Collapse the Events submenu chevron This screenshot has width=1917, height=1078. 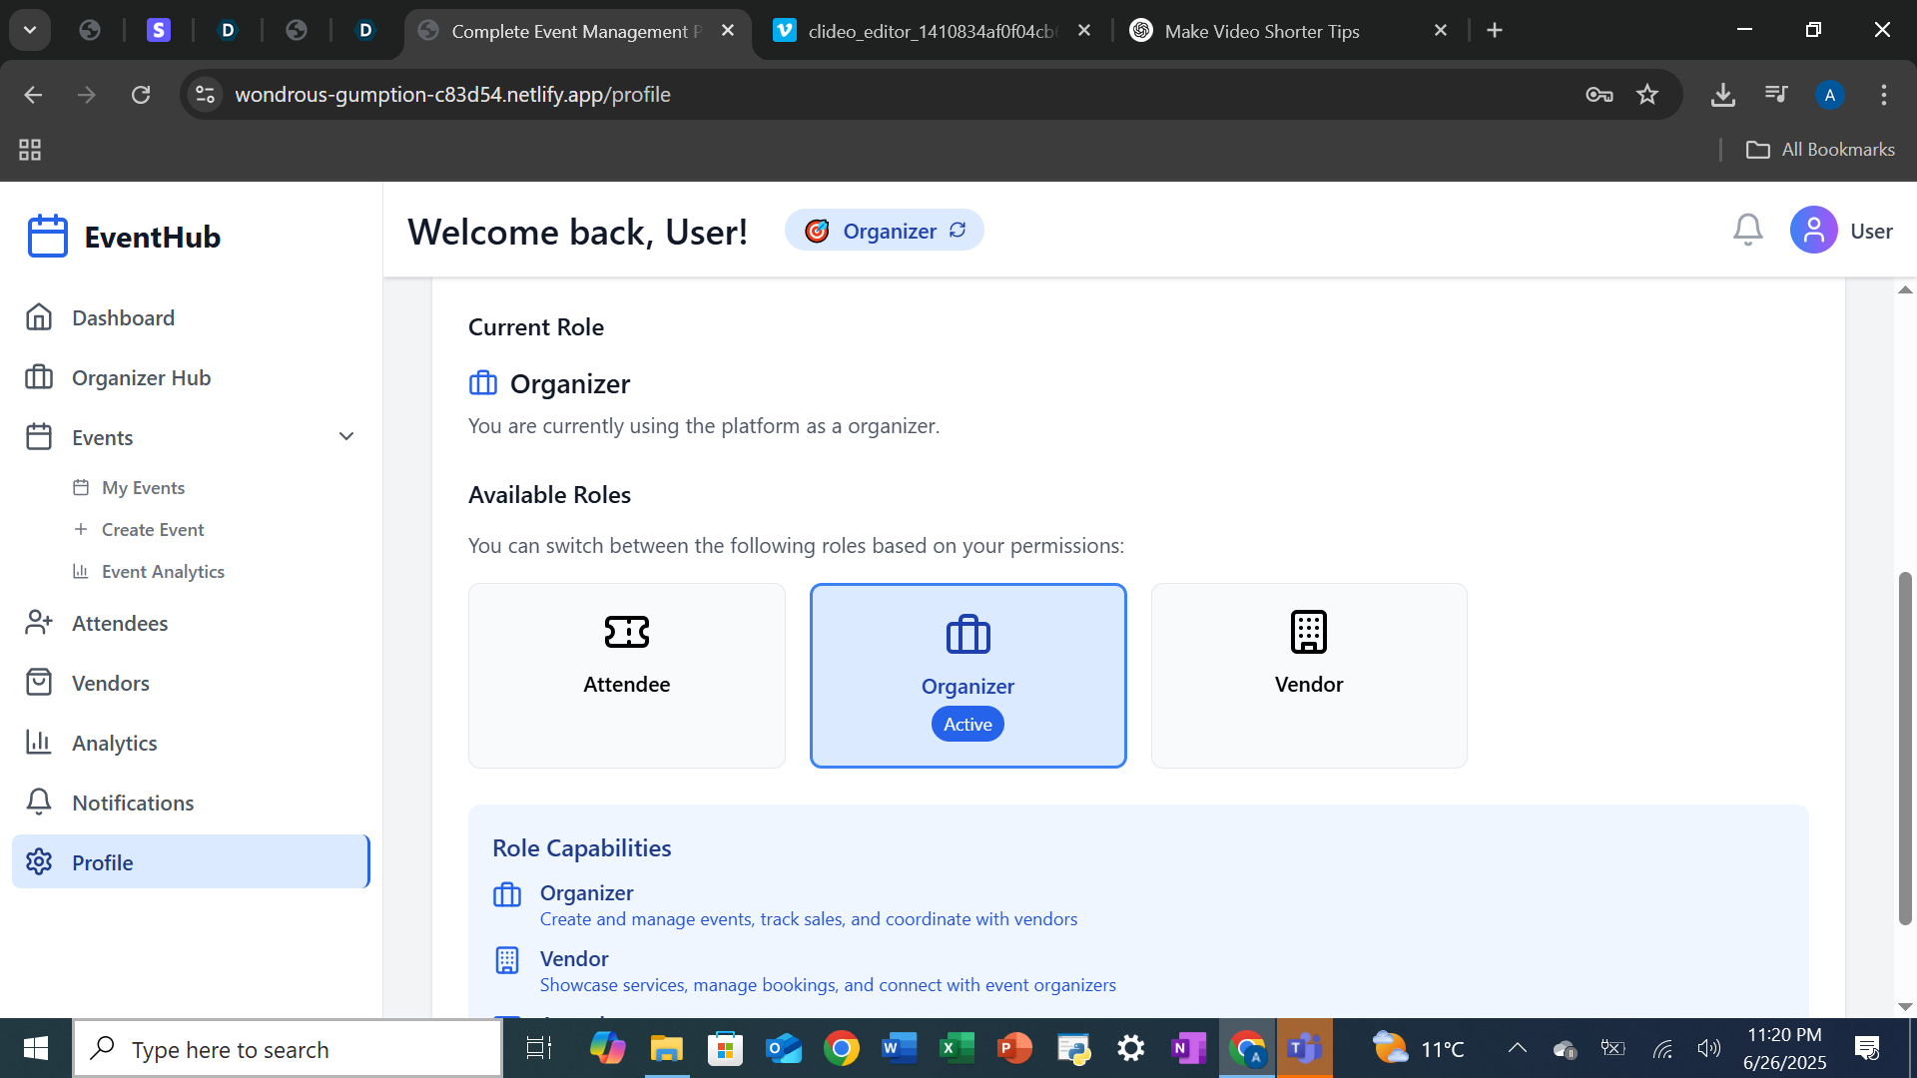pos(346,437)
